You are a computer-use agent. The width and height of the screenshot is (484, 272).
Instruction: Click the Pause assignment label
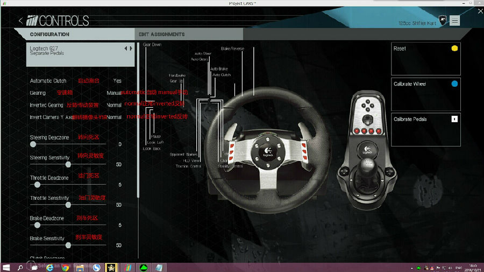[x=156, y=136]
